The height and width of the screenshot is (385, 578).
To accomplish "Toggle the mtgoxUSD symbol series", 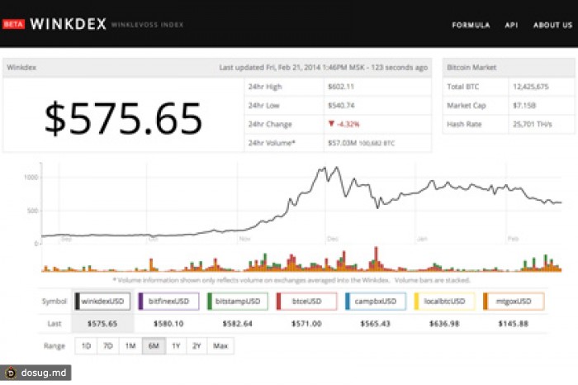I will 513,302.
